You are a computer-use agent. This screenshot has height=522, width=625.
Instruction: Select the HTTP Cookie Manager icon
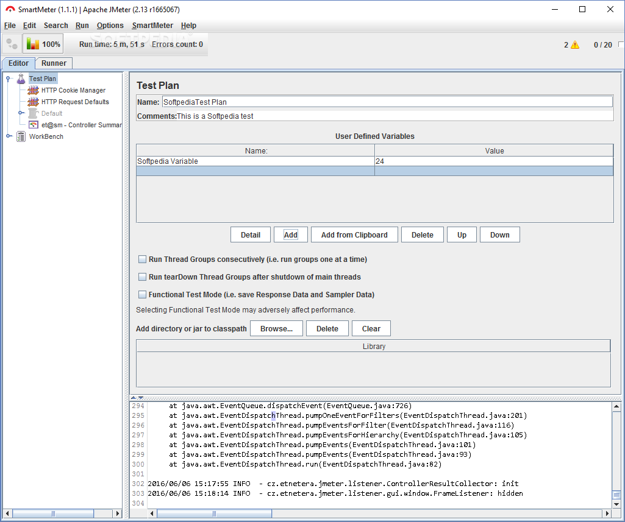pos(33,90)
